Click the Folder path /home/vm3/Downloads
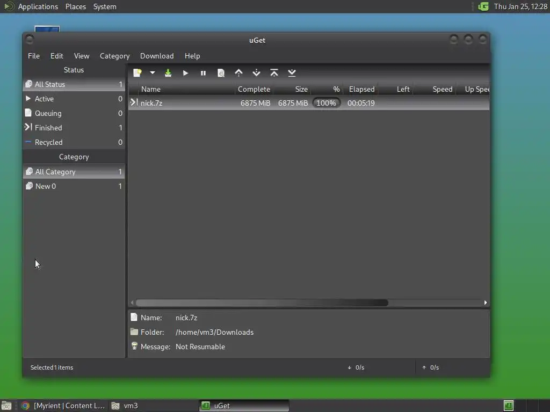 [214, 332]
